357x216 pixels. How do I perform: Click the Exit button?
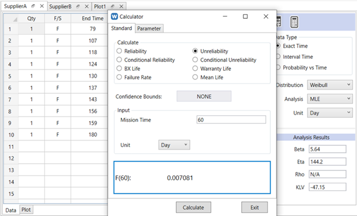pyautogui.click(x=254, y=207)
